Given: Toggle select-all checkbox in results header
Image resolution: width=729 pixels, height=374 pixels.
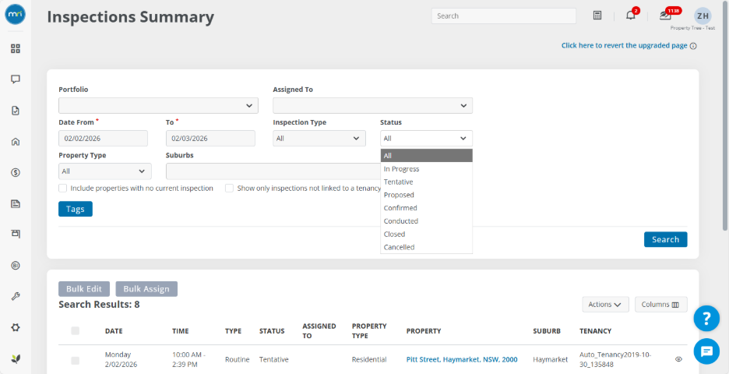Looking at the screenshot, I should (x=76, y=330).
